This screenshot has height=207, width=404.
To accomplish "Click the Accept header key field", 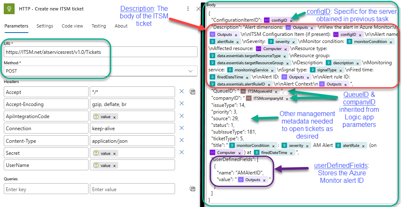I will pyautogui.click(x=46, y=92).
